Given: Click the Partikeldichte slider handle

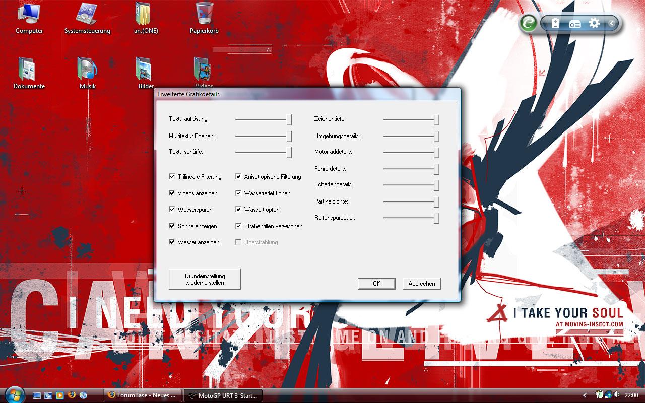Looking at the screenshot, I should [437, 201].
